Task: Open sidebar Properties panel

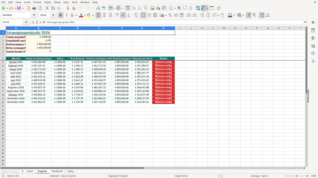Action: [313, 31]
